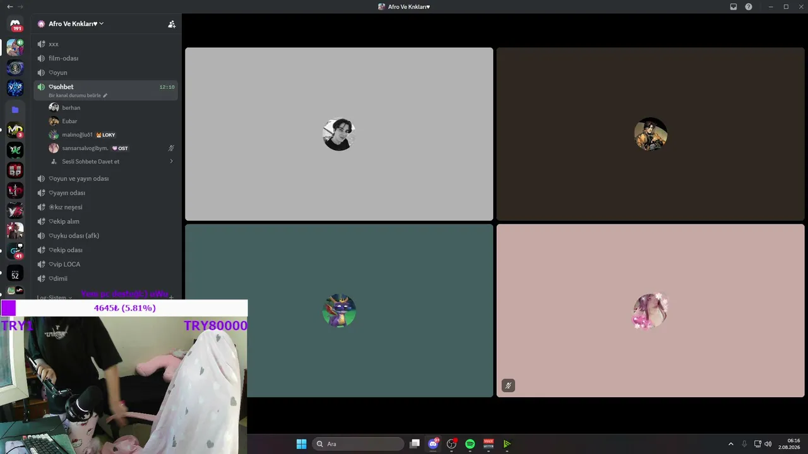Join the kız neşesi channel
Screen dimensions: 808x454
click(105, 207)
